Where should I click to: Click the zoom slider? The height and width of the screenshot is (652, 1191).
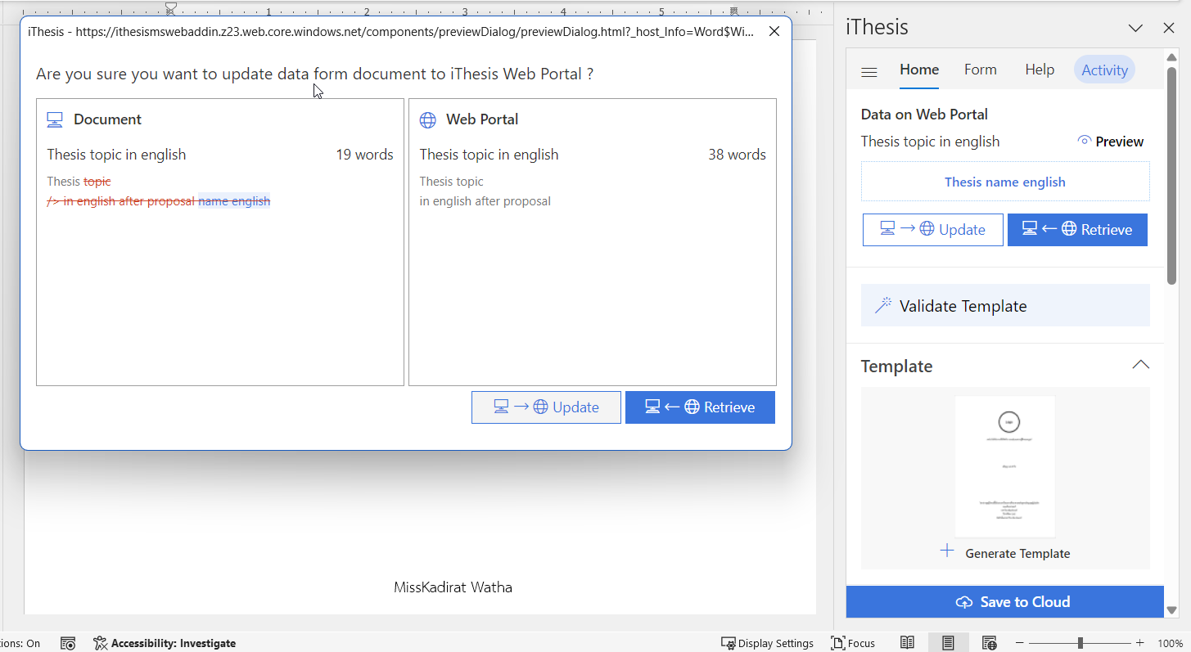tap(1080, 644)
